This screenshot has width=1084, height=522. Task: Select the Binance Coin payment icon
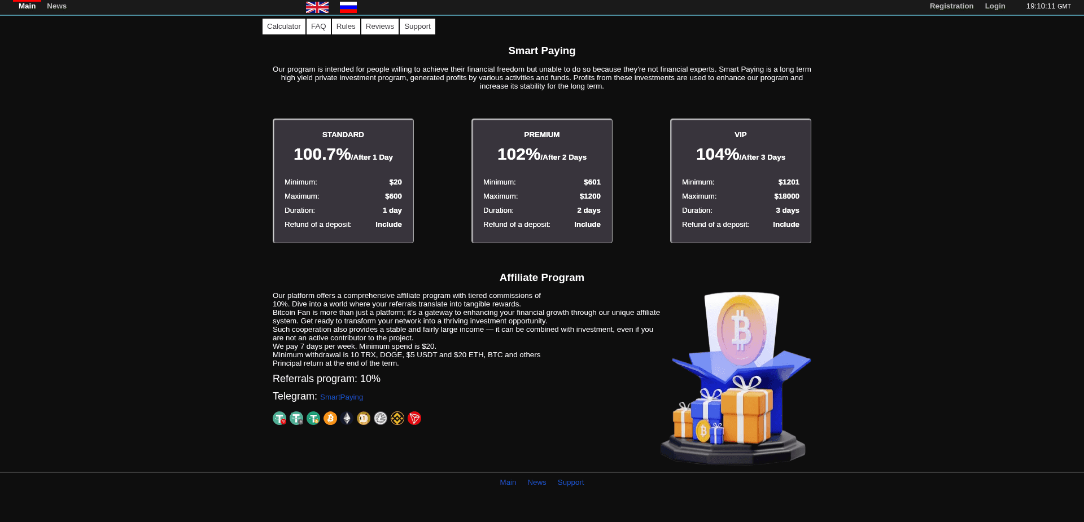397,418
